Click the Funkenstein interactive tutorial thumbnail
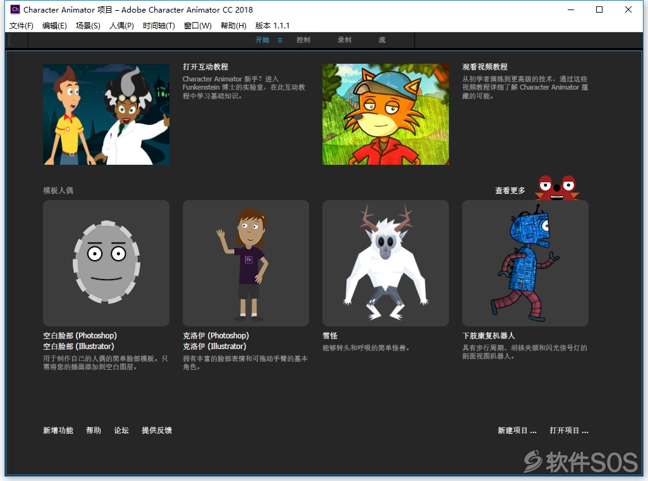This screenshot has height=481, width=648. point(106,114)
